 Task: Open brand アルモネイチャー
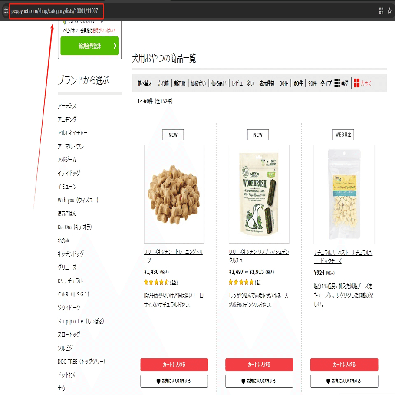(72, 133)
